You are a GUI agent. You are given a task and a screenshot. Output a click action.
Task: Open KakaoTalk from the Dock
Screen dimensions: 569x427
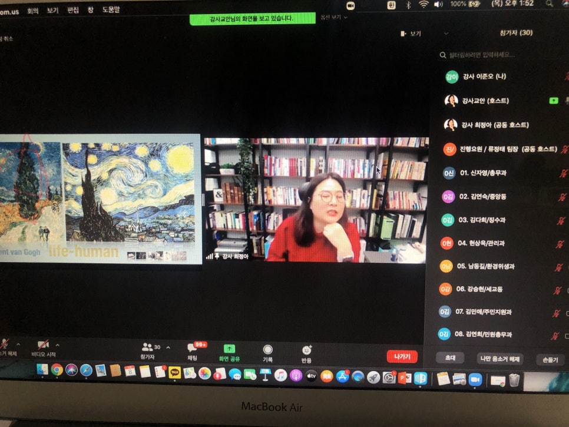(174, 373)
